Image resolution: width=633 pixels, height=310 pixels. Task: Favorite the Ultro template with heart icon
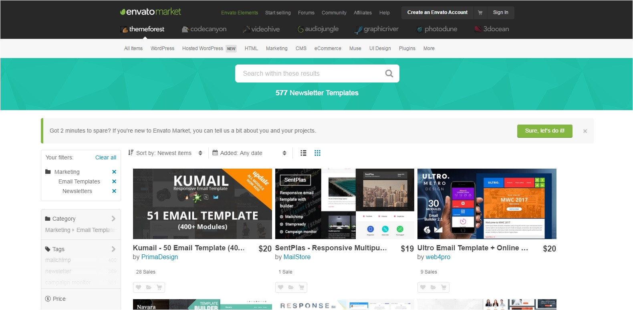tap(423, 287)
